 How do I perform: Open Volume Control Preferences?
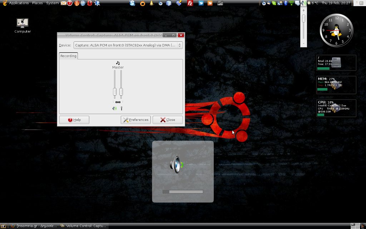point(136,120)
